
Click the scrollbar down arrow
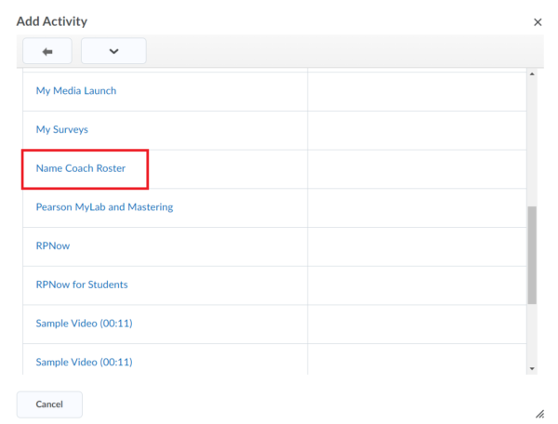click(532, 369)
